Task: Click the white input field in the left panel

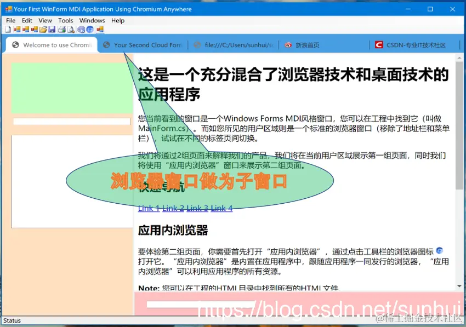Action: (x=72, y=121)
